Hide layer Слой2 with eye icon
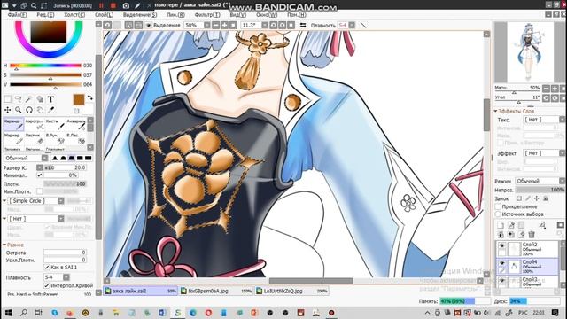This screenshot has width=567, height=319. [x=502, y=246]
